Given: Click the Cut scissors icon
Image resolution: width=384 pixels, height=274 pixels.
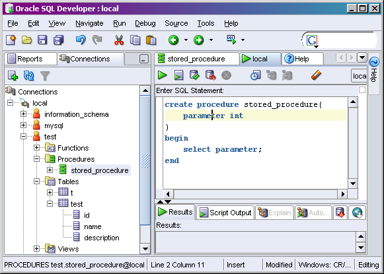Looking at the screenshot, I should pos(119,40).
